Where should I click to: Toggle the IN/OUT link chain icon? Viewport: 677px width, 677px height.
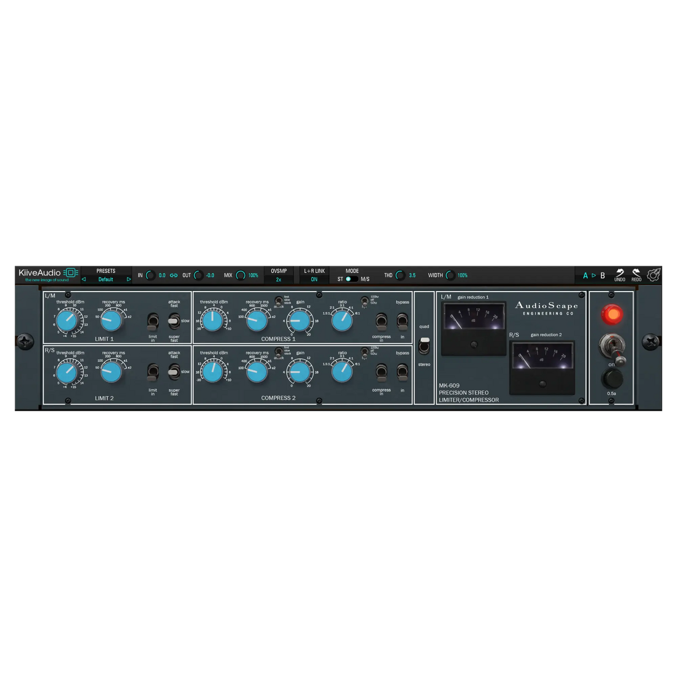[174, 275]
